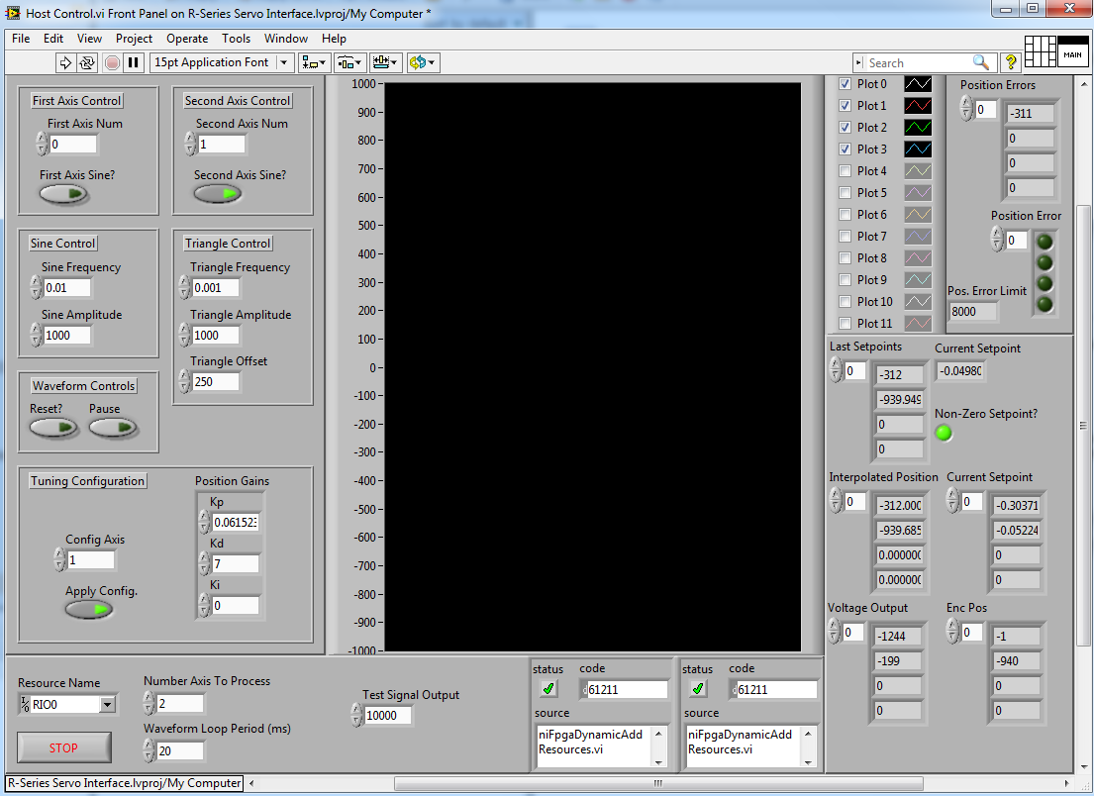Open the Tools menu
The height and width of the screenshot is (796, 1094).
click(x=236, y=39)
